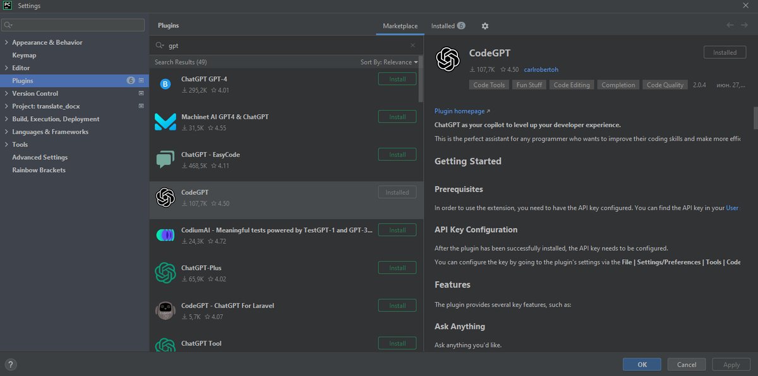758x376 pixels.
Task: Select the CodeGPT plugin name in list
Action: click(x=195, y=192)
